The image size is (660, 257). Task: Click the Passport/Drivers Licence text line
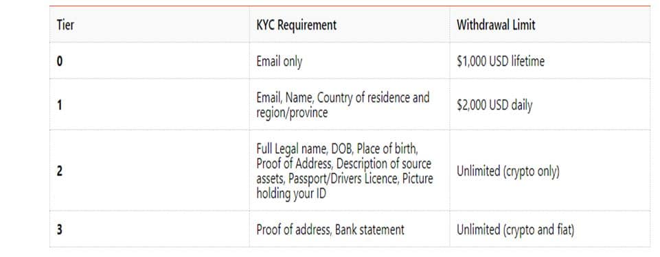point(344,179)
